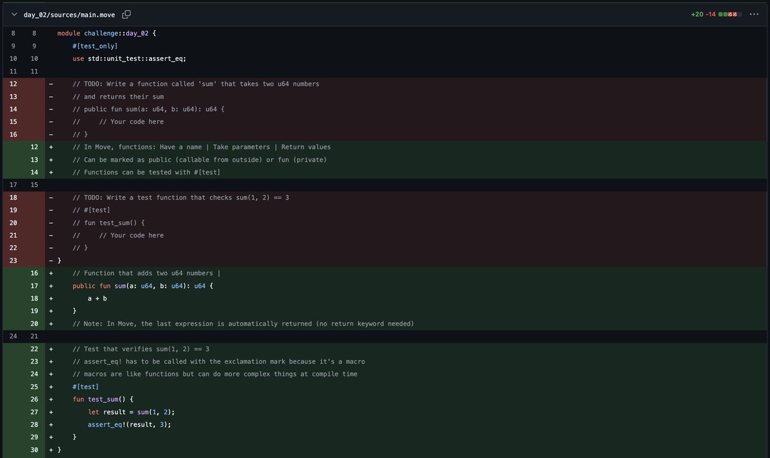Click the file name day_02/sources/main.move
The height and width of the screenshot is (458, 770).
69,14
